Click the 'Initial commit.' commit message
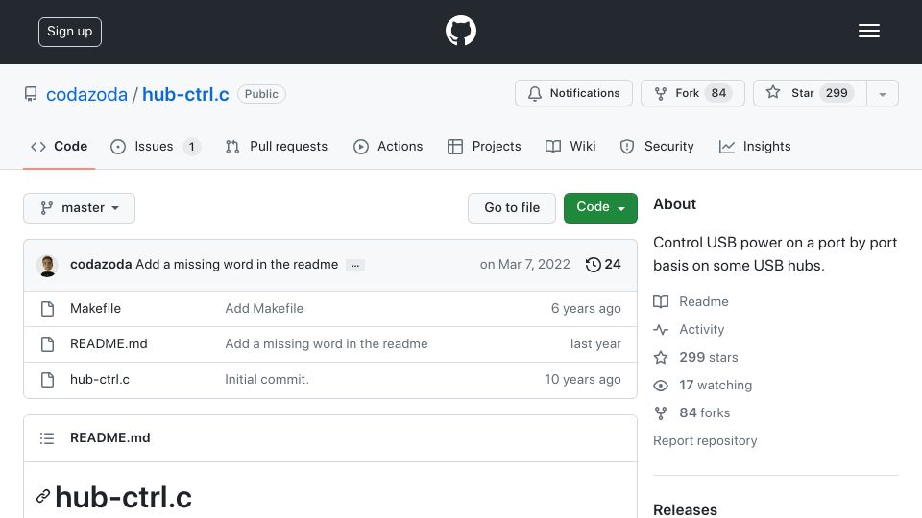Viewport: 922px width, 518px height. pos(267,380)
